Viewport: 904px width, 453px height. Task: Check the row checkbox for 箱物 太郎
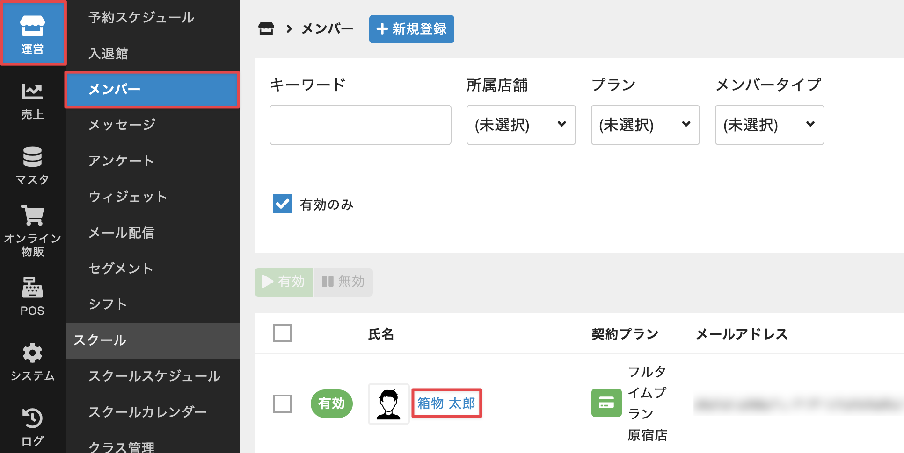point(283,403)
